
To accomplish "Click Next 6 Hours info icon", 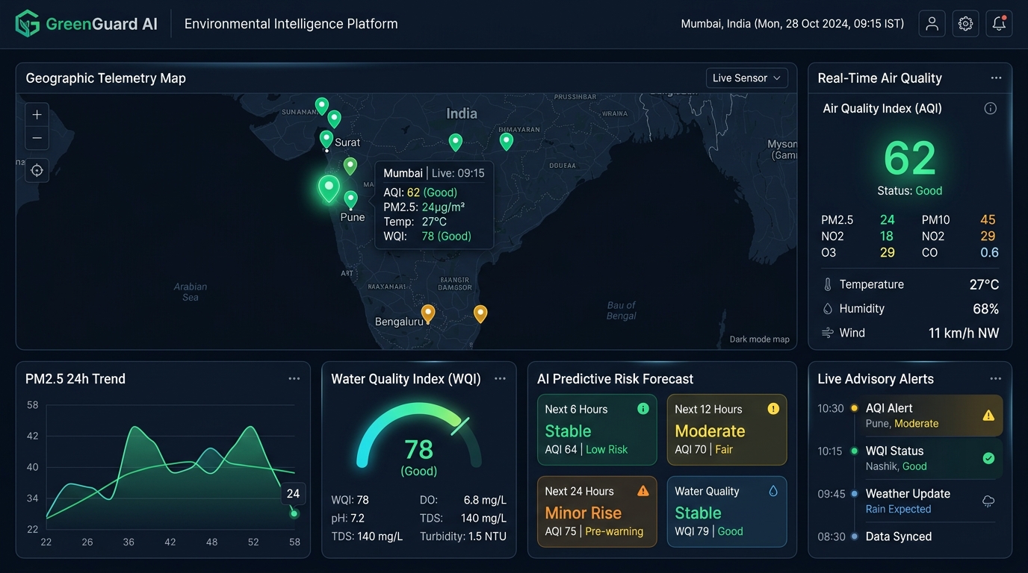I will coord(642,409).
